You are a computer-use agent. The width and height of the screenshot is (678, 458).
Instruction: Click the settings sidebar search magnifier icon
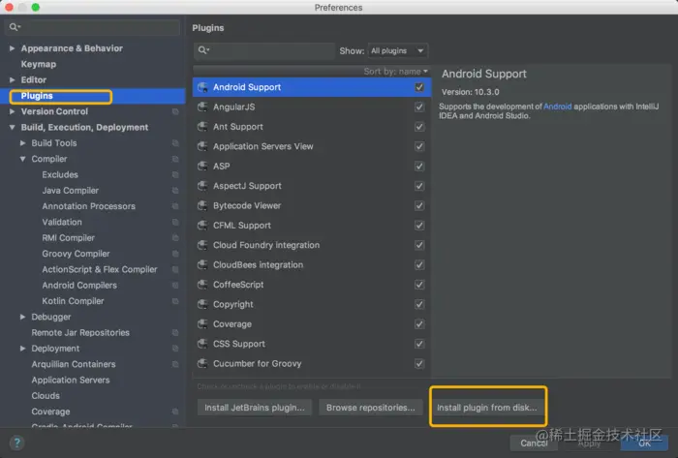point(15,27)
